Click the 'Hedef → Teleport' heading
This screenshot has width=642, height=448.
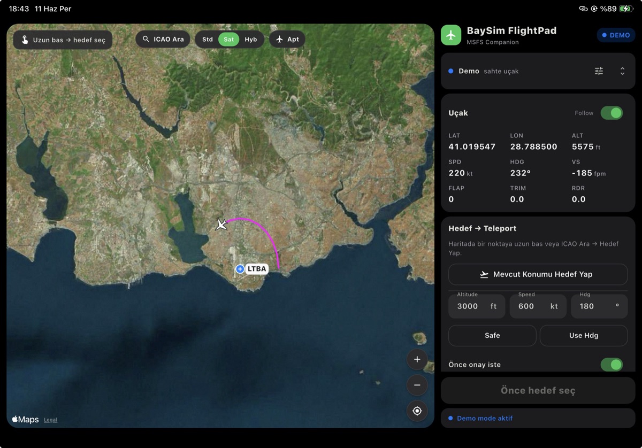[482, 228]
